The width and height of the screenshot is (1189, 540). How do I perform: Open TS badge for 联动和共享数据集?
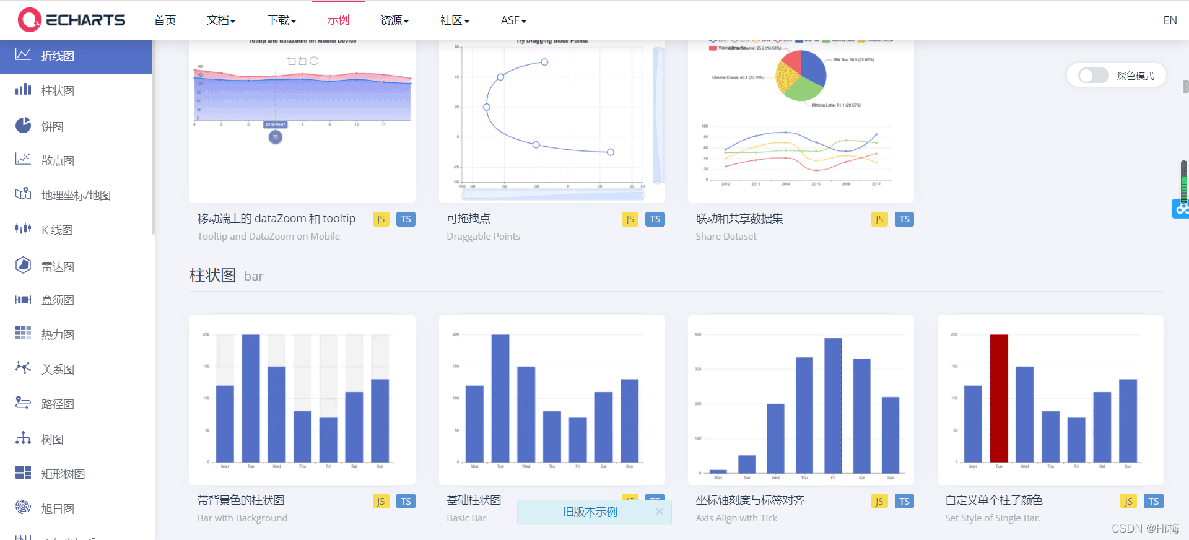tap(904, 219)
